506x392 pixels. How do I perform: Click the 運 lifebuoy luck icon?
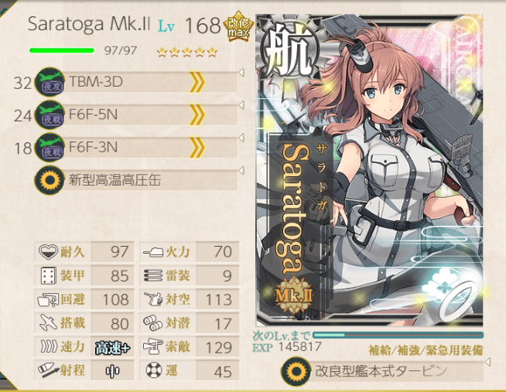(x=154, y=370)
